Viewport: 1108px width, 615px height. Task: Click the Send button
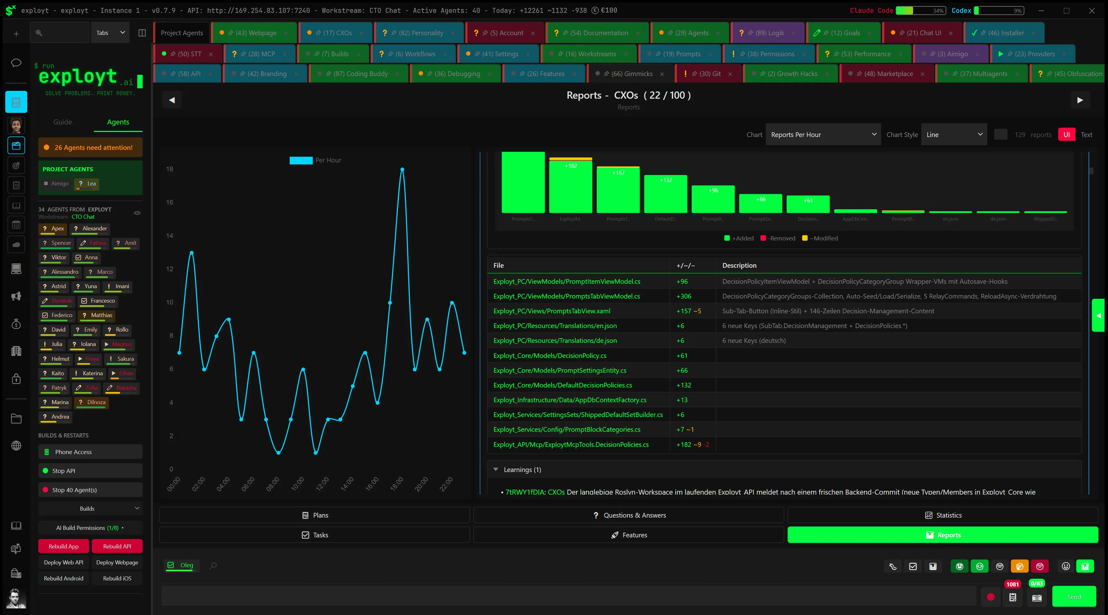(x=1074, y=597)
